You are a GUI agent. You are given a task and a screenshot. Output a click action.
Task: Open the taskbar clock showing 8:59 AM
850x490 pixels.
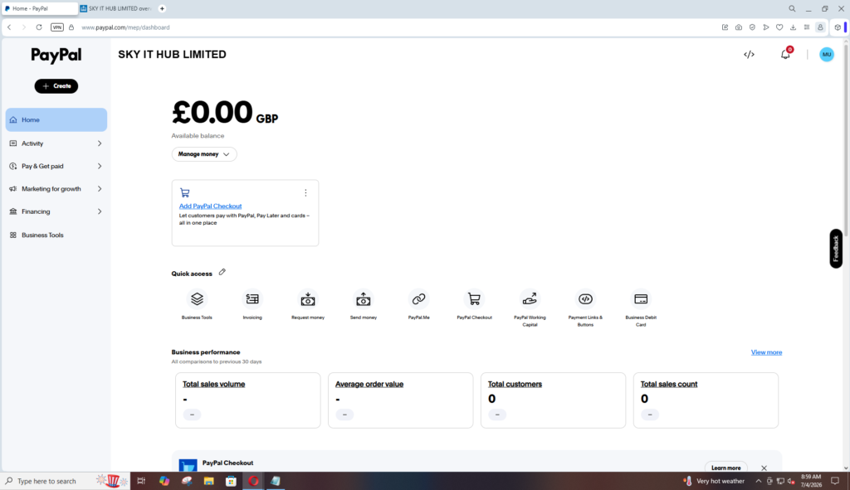tap(811, 481)
